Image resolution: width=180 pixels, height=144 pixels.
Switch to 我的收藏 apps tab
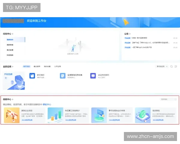tap(47, 67)
